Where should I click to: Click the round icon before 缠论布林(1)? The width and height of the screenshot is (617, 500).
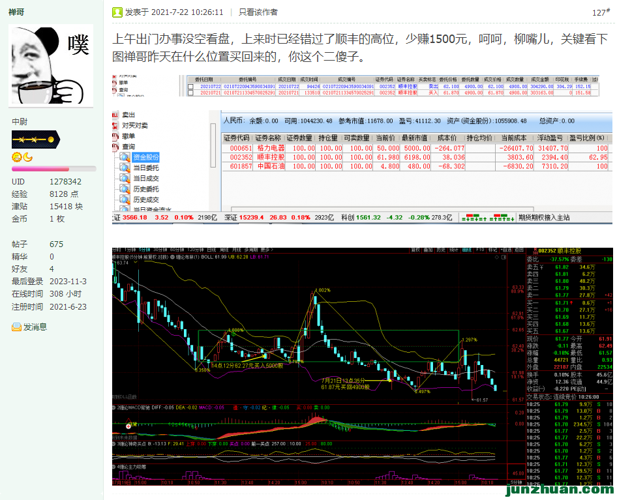click(172, 257)
